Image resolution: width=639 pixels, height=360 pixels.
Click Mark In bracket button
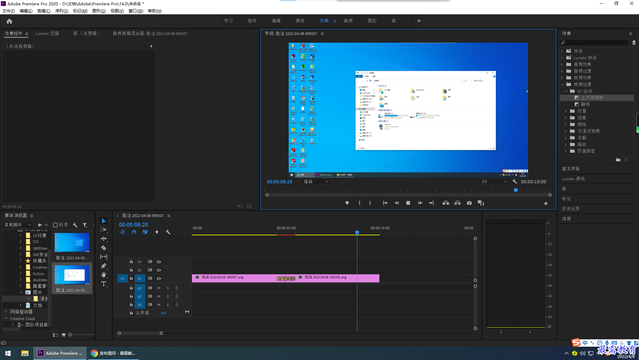click(x=359, y=203)
